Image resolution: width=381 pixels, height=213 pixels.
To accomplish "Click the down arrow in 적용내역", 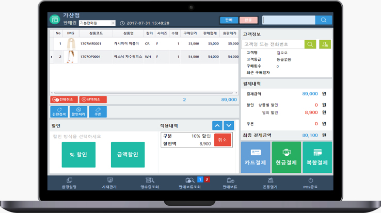I will pyautogui.click(x=229, y=125).
